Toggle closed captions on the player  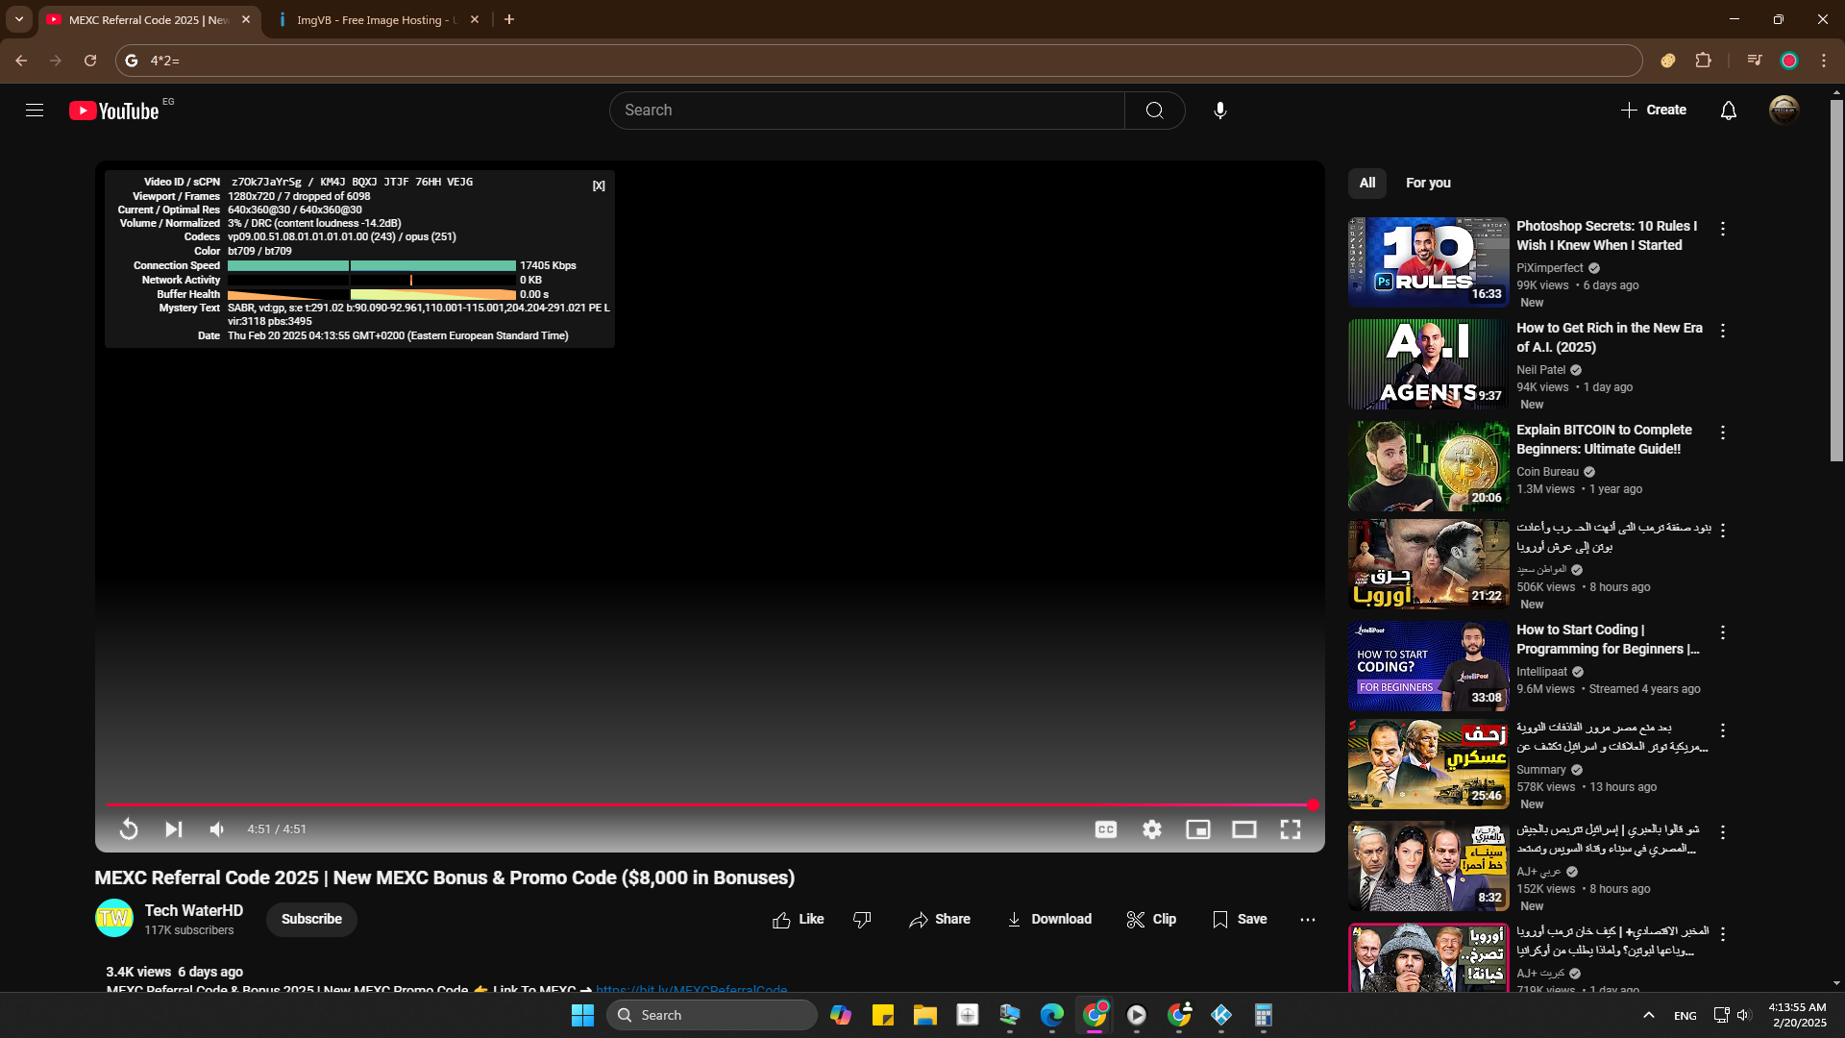point(1106,828)
